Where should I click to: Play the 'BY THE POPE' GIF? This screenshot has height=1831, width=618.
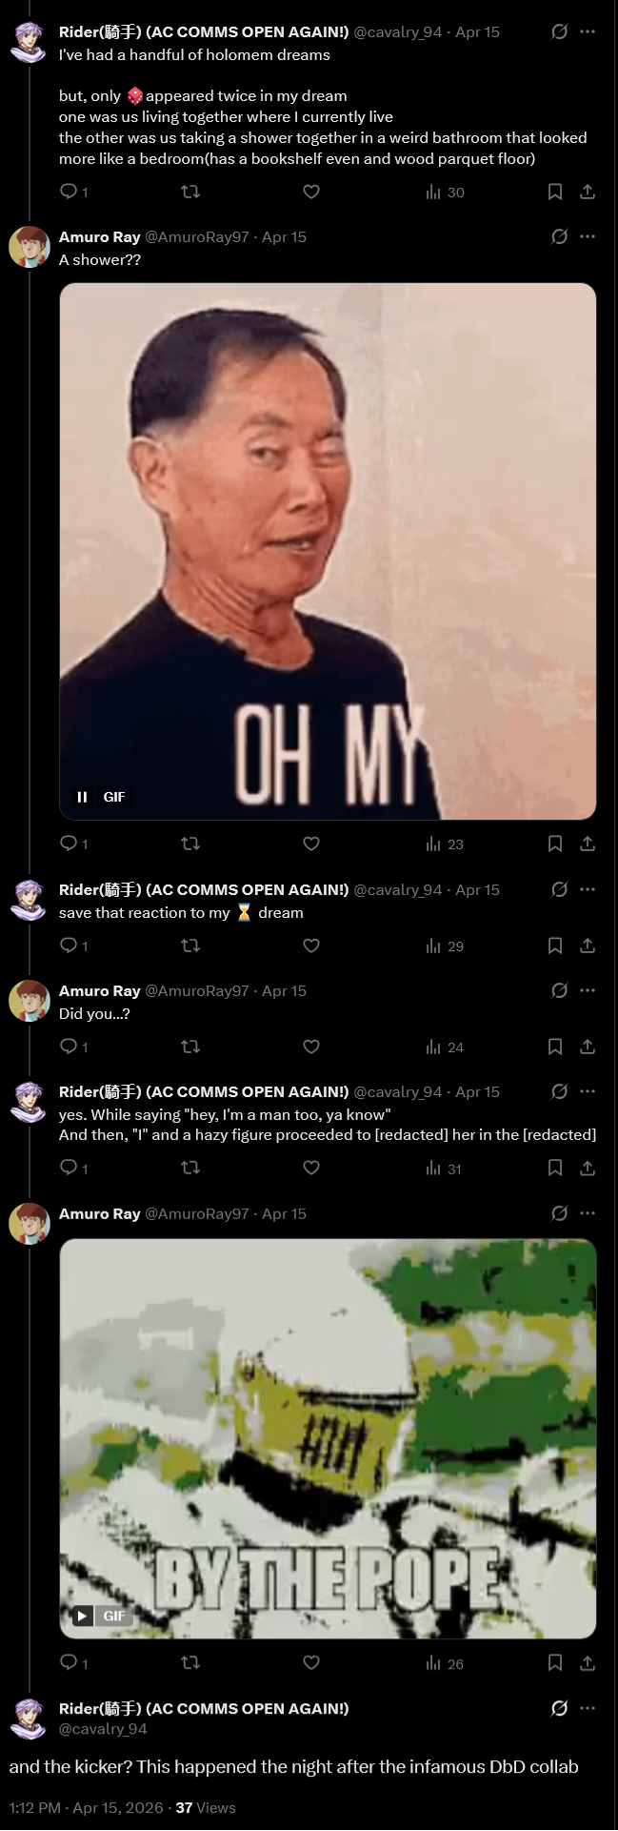pos(83,1616)
